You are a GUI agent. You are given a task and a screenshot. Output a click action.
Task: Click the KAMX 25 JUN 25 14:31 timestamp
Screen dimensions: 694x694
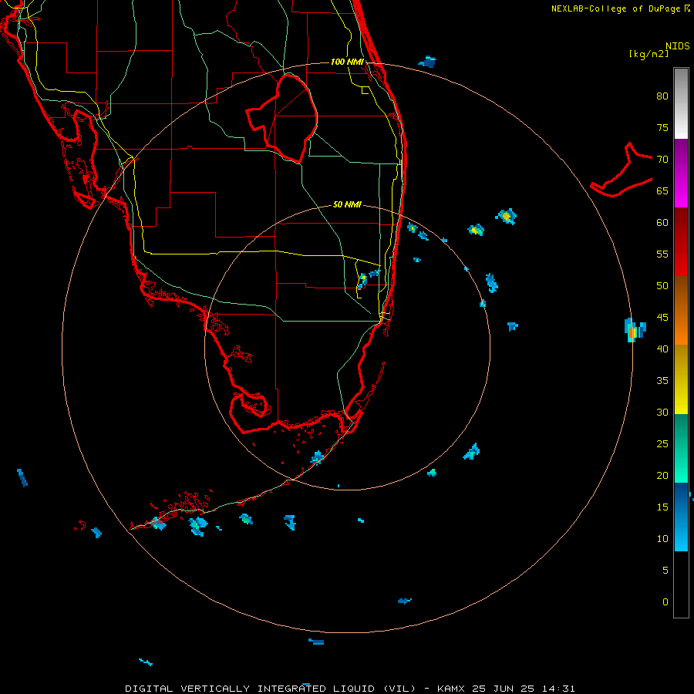pyautogui.click(x=506, y=689)
